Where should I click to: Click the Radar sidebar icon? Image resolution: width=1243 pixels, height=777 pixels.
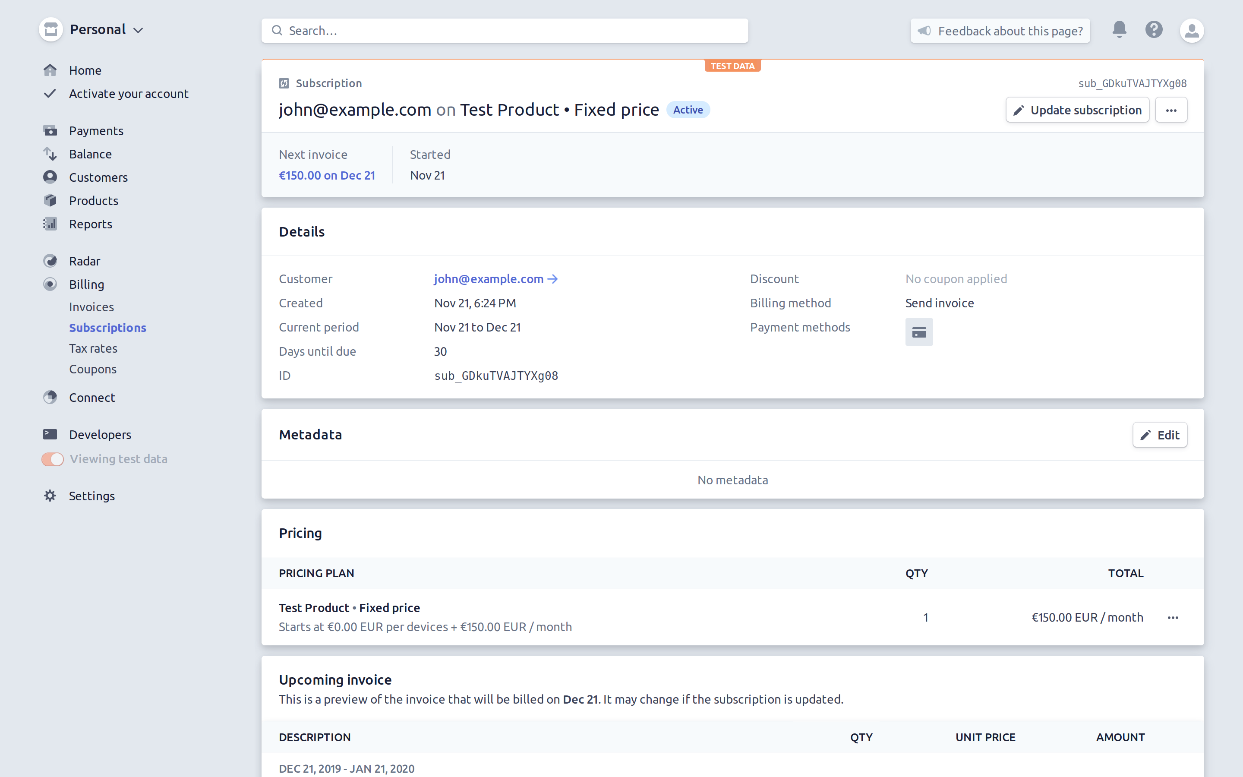pos(50,261)
